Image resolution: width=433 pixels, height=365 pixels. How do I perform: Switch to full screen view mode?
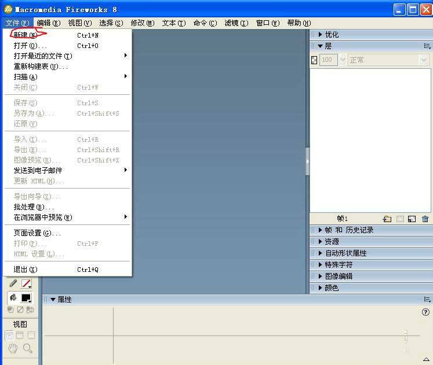point(31,335)
